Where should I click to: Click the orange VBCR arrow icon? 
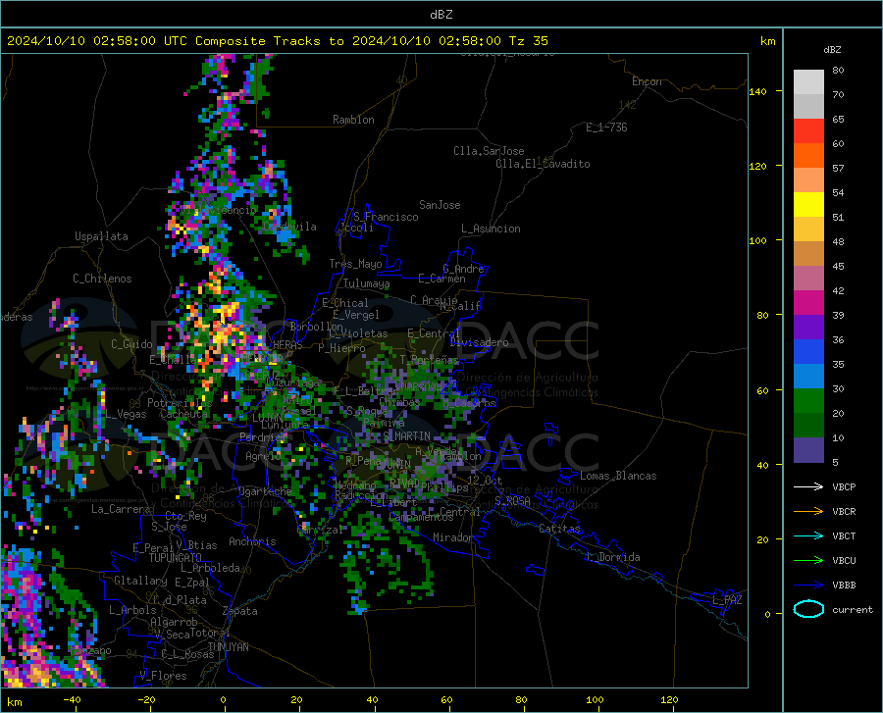click(x=808, y=512)
